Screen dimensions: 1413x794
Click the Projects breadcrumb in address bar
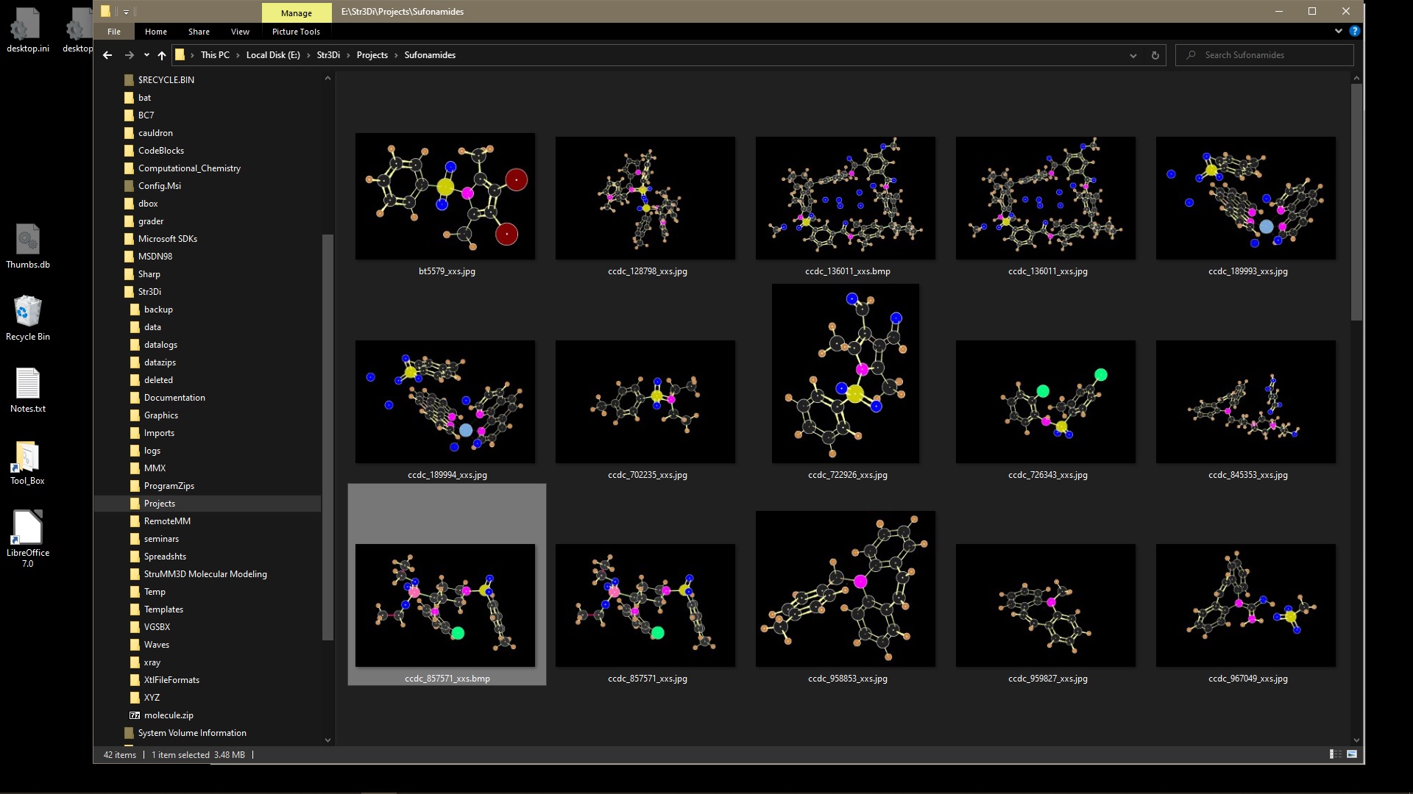click(x=372, y=55)
